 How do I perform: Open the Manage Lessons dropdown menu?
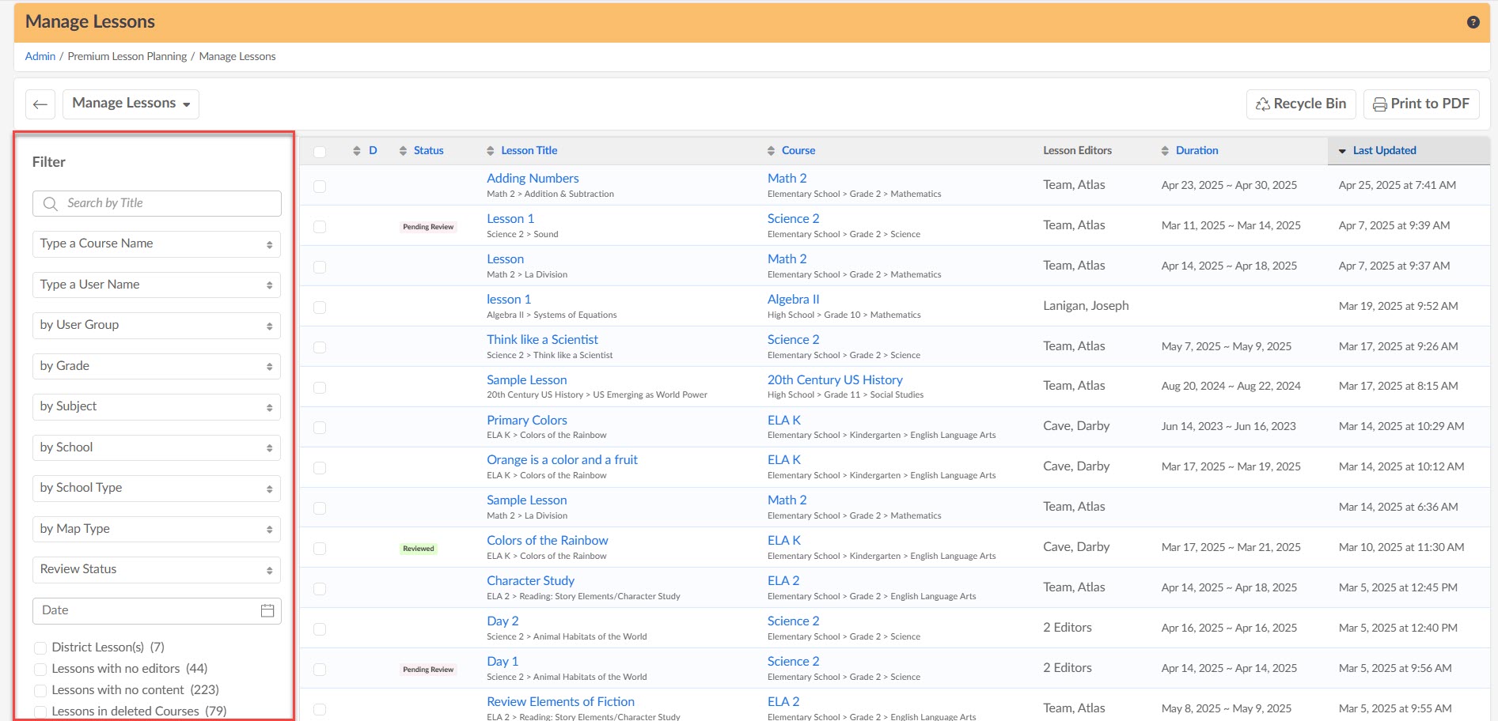point(131,104)
